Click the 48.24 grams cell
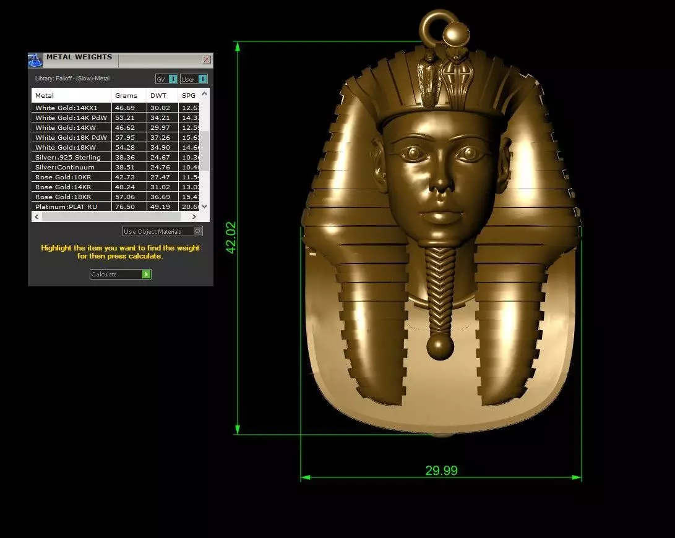 pyautogui.click(x=129, y=187)
